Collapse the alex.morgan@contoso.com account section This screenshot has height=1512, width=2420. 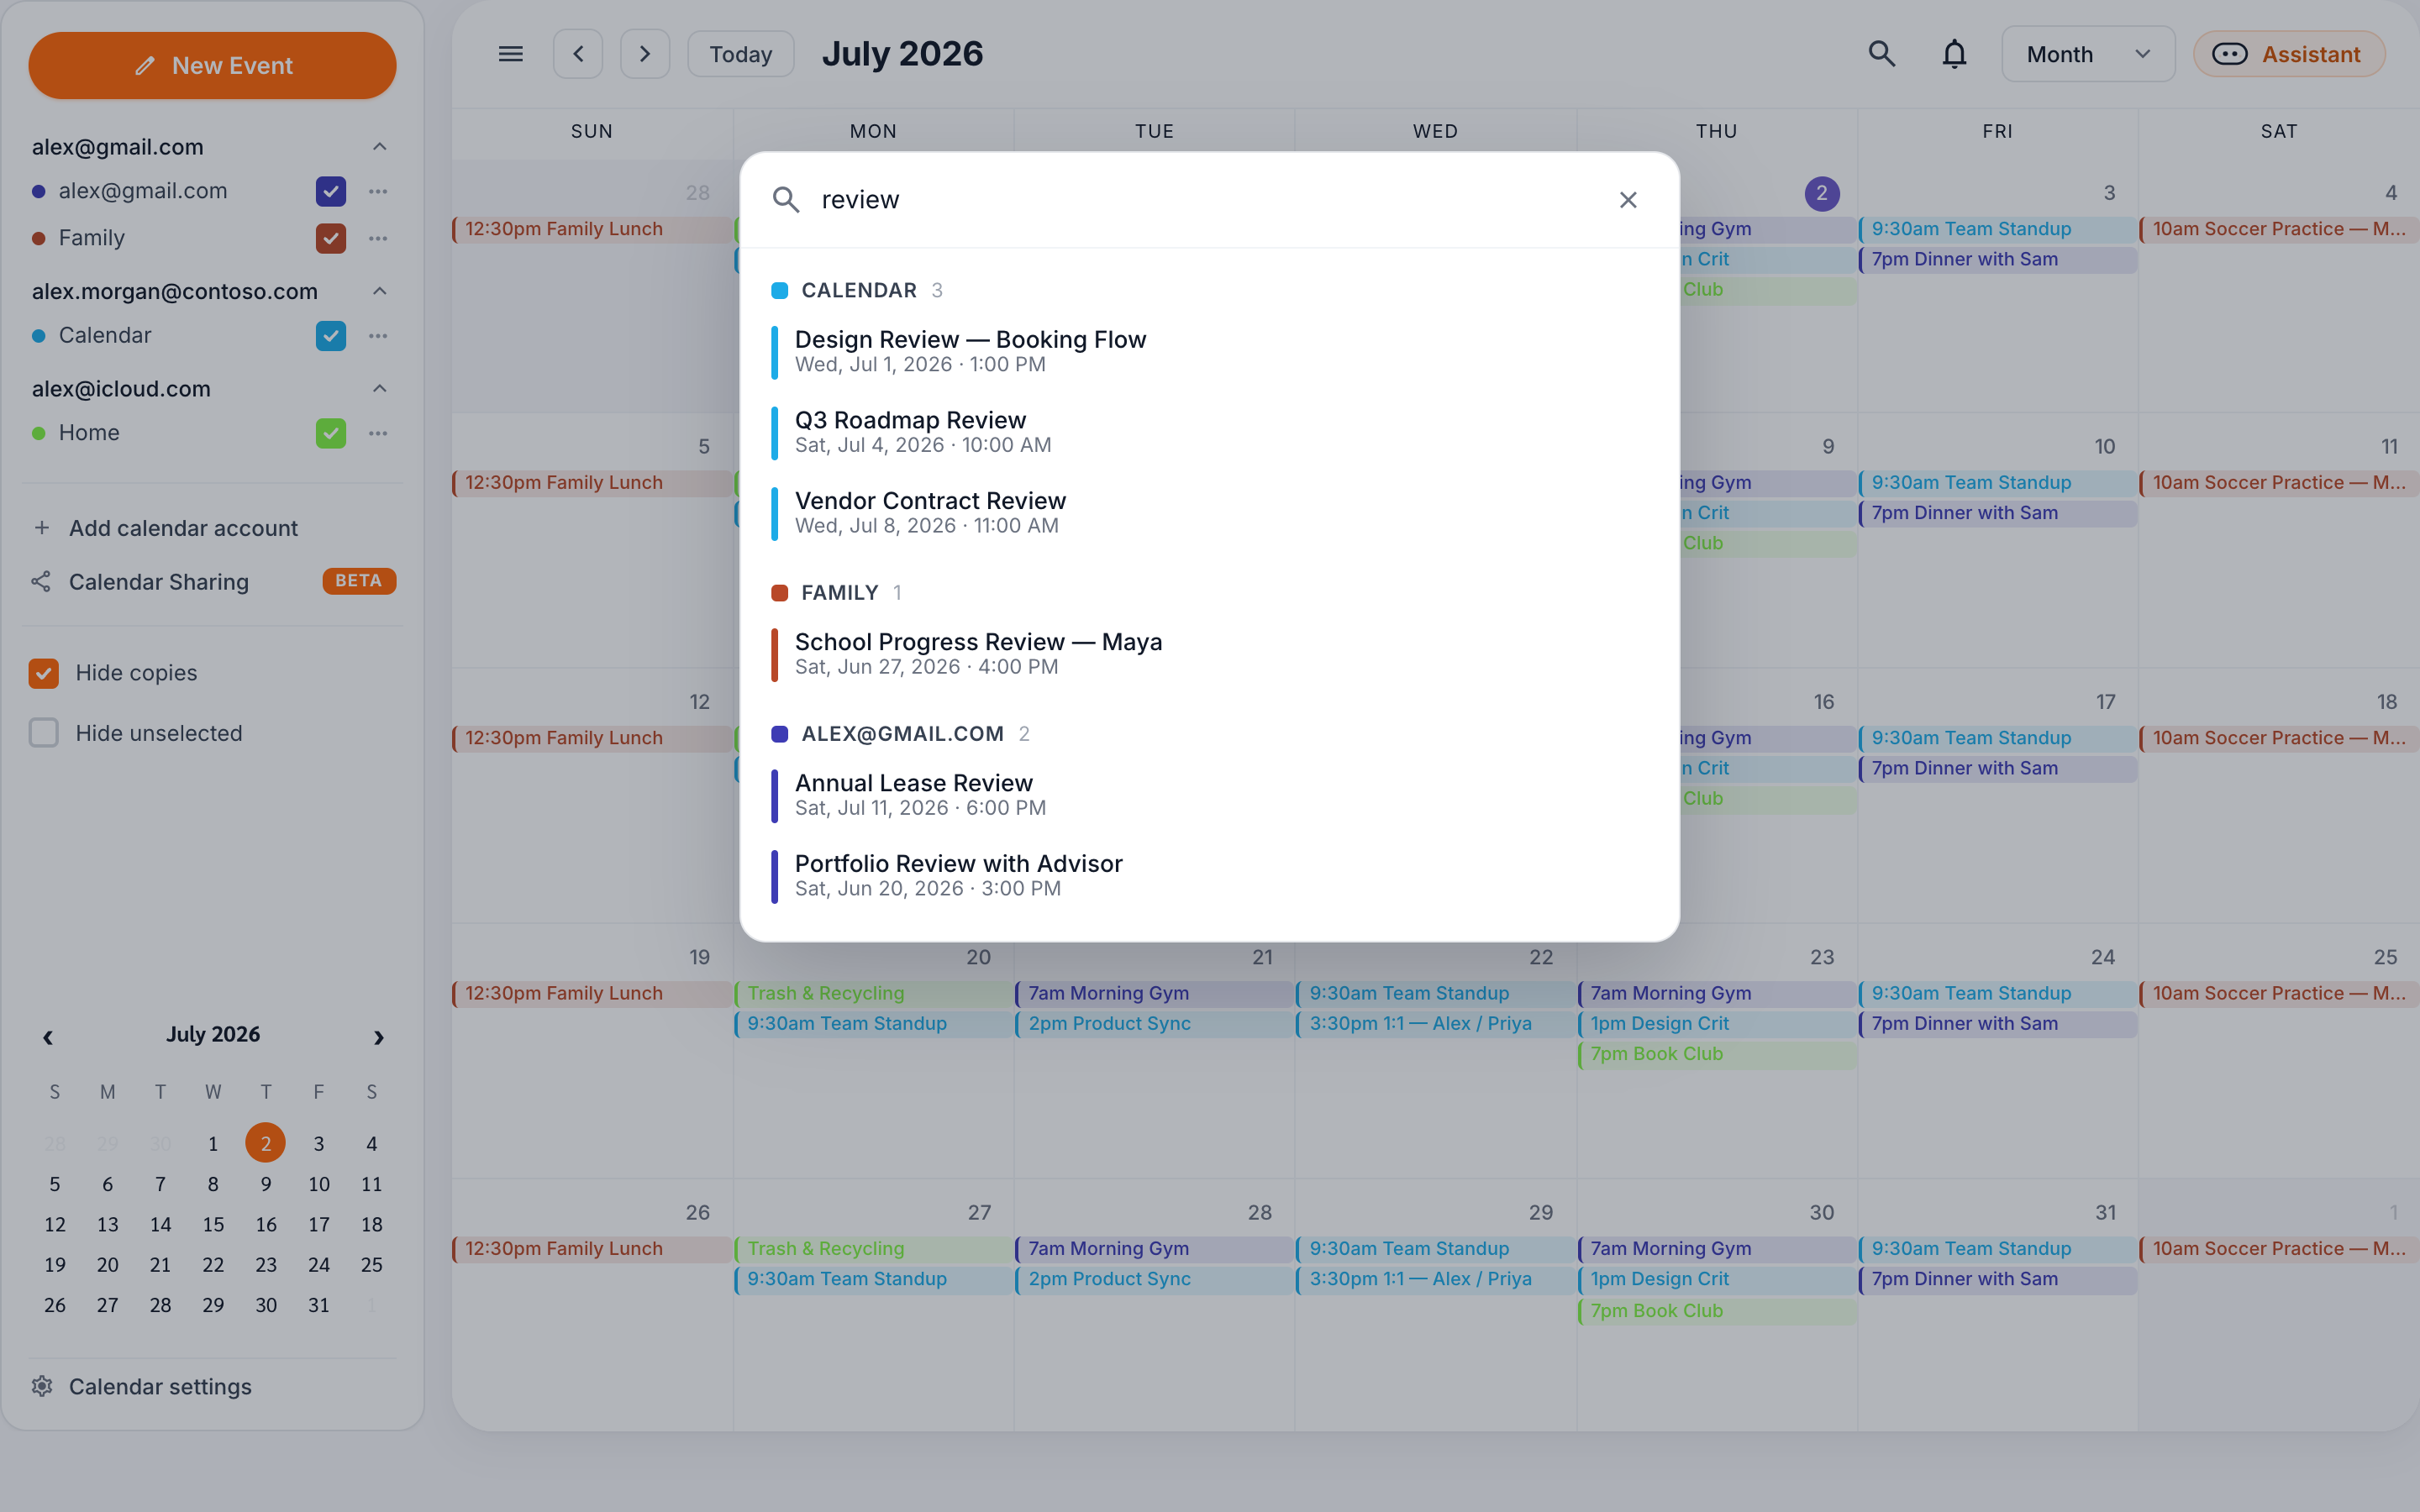[380, 291]
